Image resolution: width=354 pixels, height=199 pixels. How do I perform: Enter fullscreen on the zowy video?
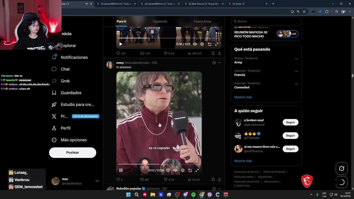[x=197, y=170]
